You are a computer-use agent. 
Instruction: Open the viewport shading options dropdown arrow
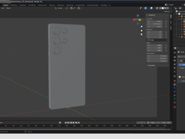170,8
